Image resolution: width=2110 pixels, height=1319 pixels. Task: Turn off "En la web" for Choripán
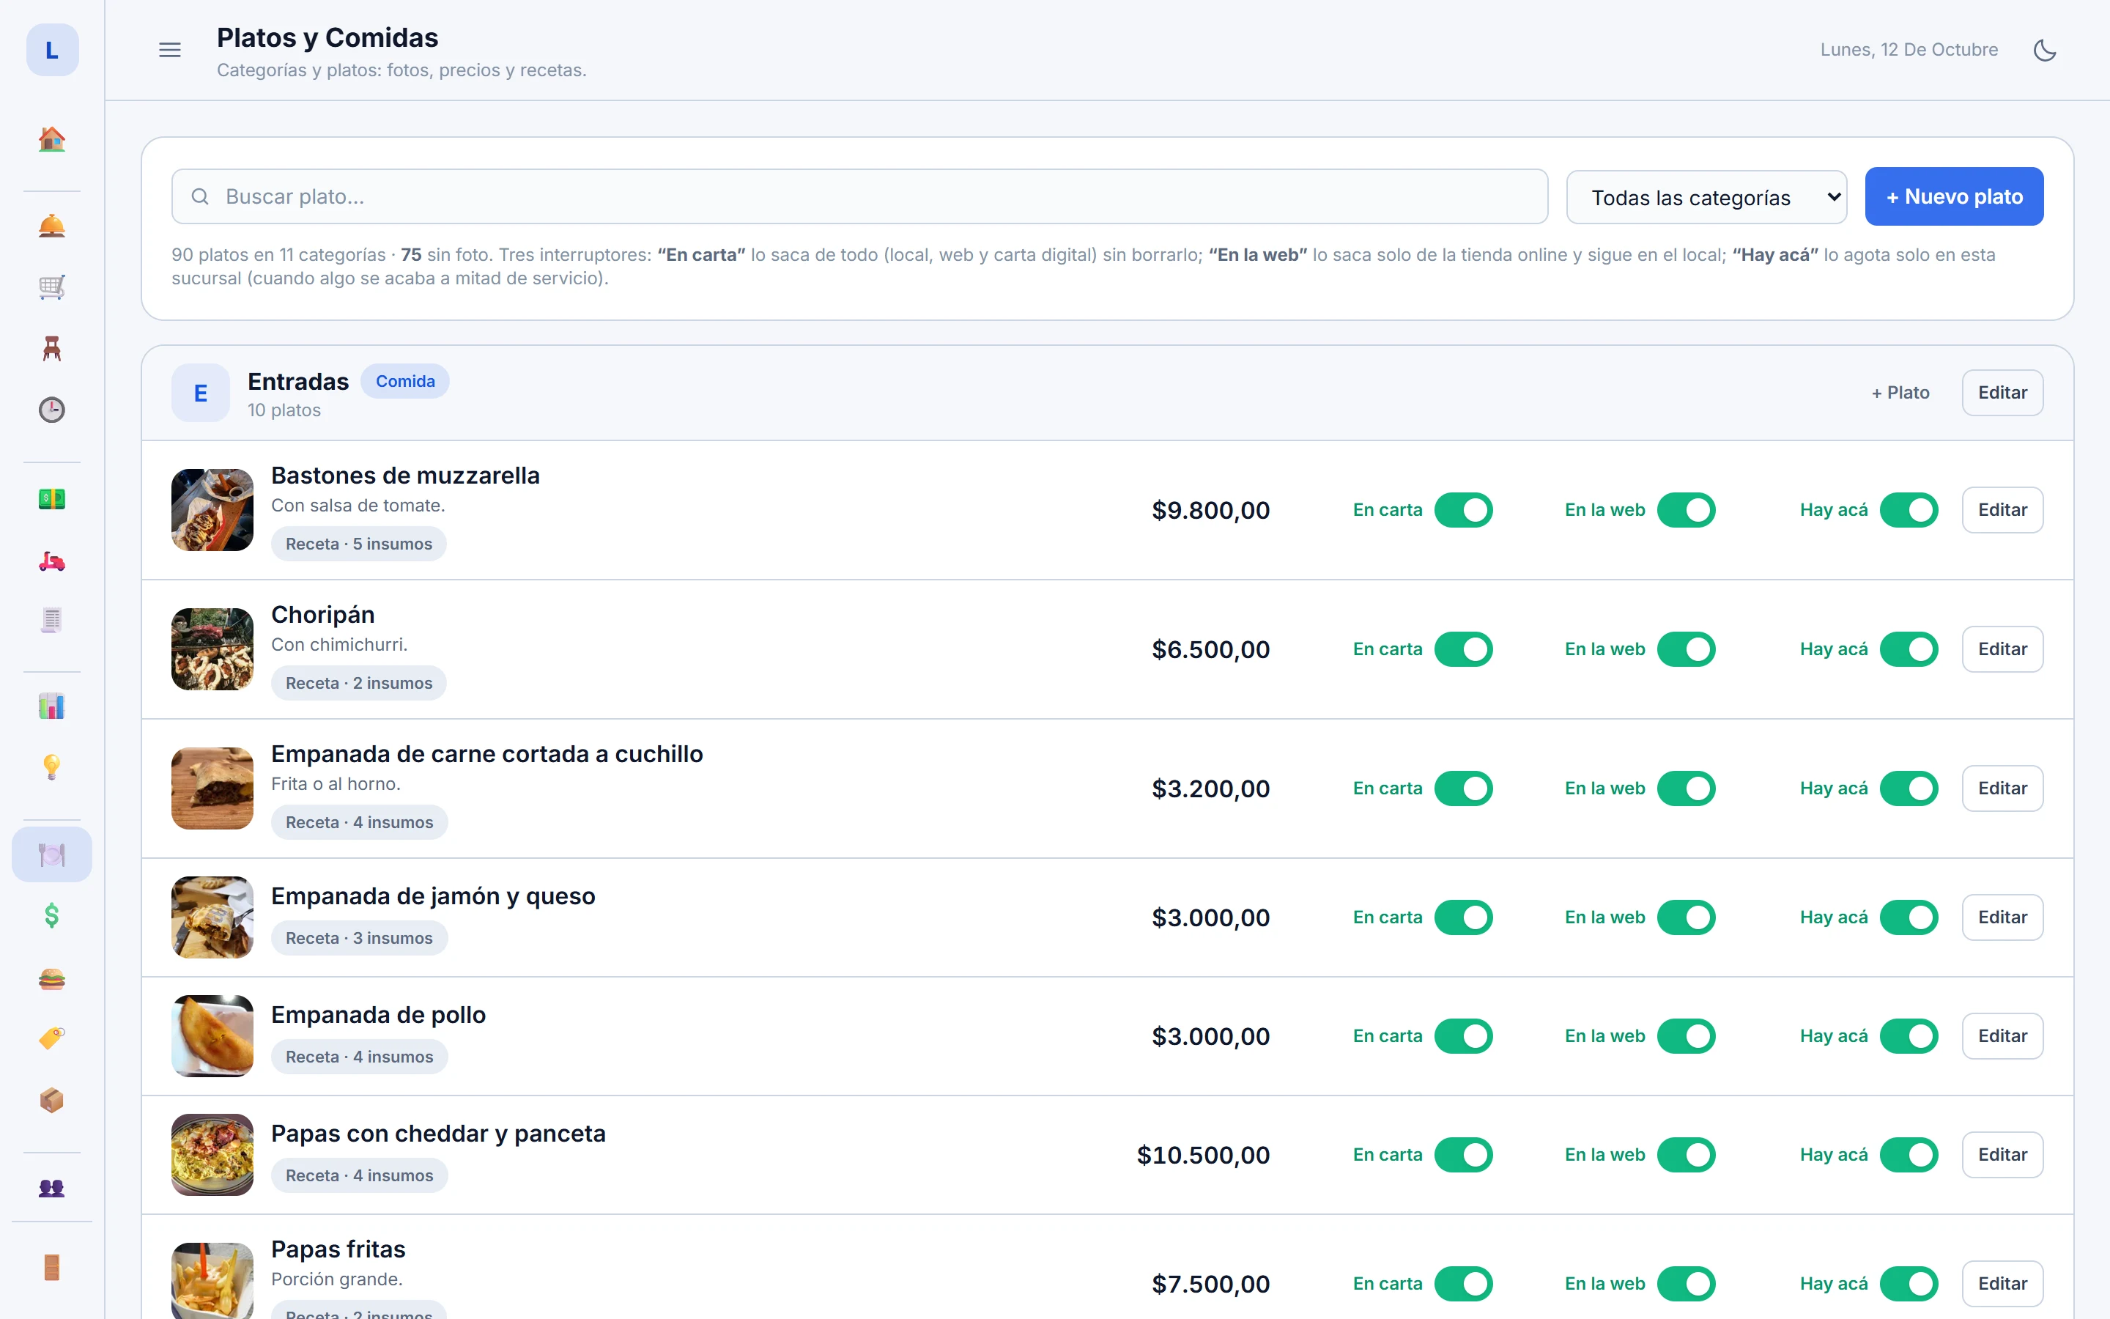pyautogui.click(x=1687, y=649)
